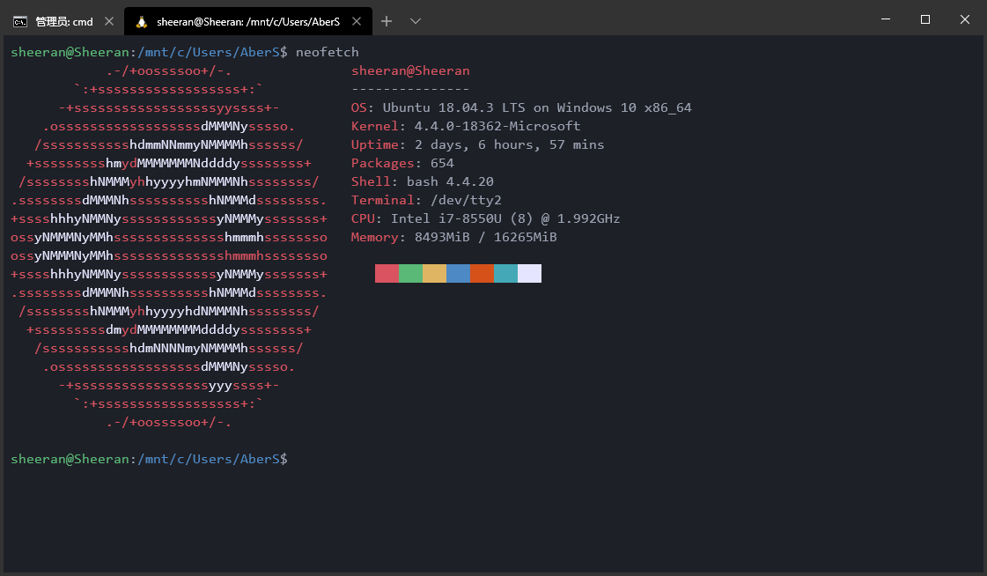Click the typed neofetch command text
The height and width of the screenshot is (576, 987).
point(327,52)
